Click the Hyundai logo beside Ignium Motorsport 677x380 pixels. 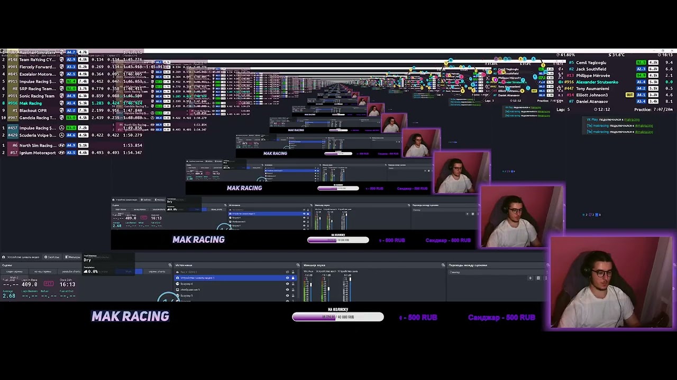pos(61,153)
